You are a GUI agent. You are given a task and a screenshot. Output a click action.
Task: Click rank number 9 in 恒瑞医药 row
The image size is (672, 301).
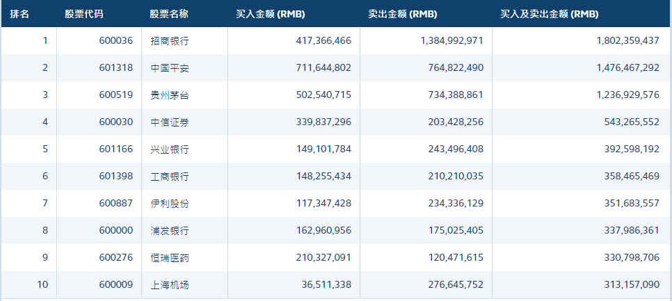[x=45, y=257]
